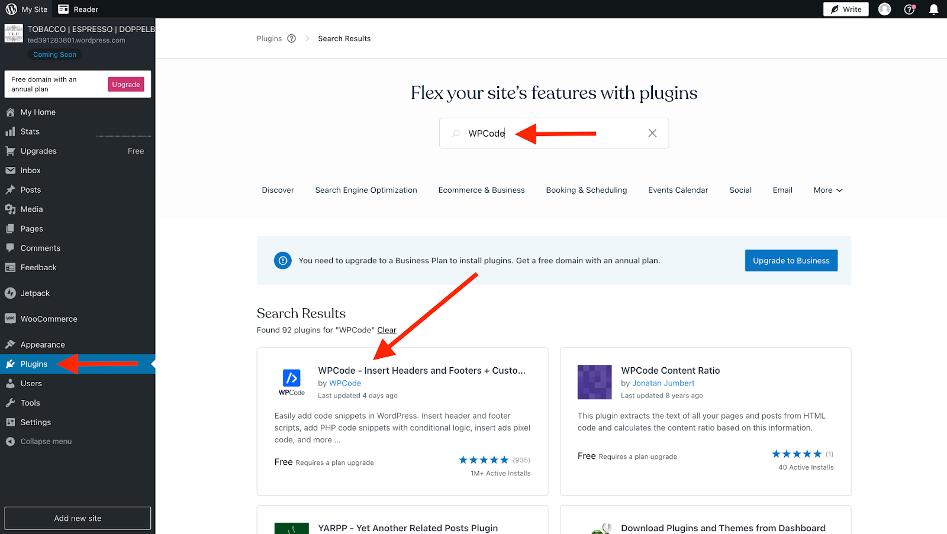Click the WordPress logo in the top bar
Screen dimensions: 947x534
click(11, 9)
